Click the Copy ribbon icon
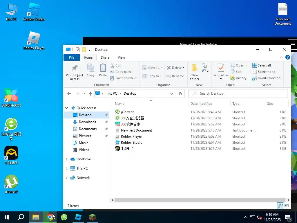 [x=90, y=71]
